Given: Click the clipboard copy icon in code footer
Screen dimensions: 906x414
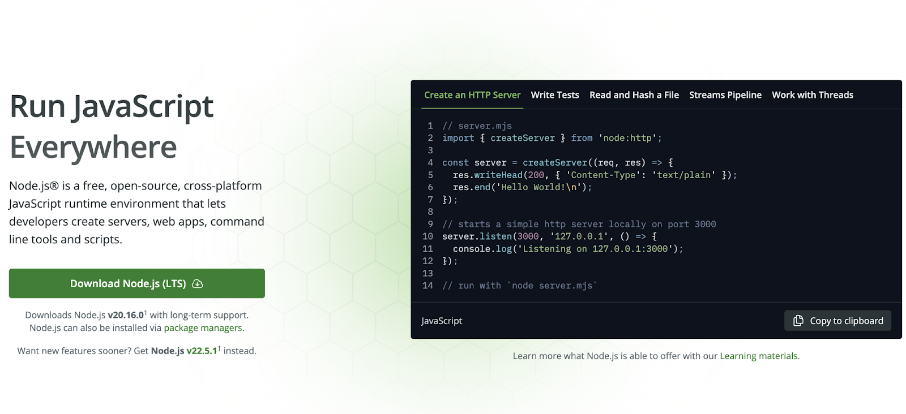Looking at the screenshot, I should (798, 321).
